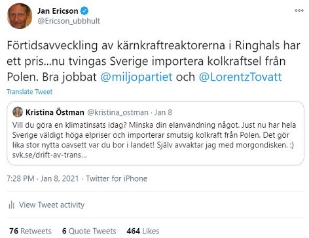Image resolution: width=309 pixels, height=238 pixels.
Task: Open the @miljopartiet mention
Action: coord(136,77)
